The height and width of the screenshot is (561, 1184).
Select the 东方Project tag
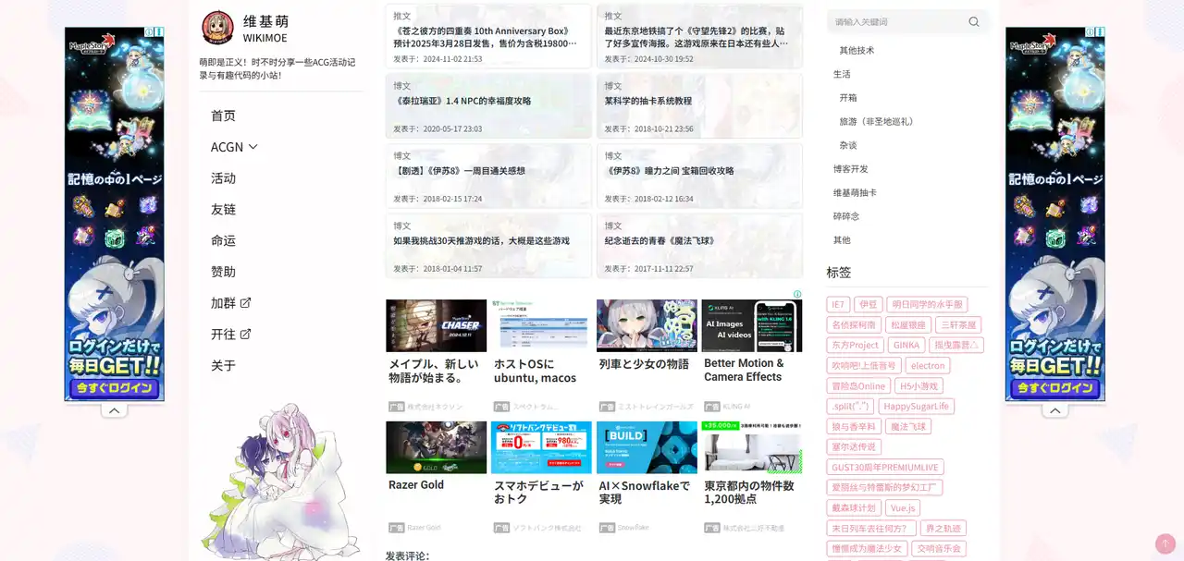pos(855,345)
